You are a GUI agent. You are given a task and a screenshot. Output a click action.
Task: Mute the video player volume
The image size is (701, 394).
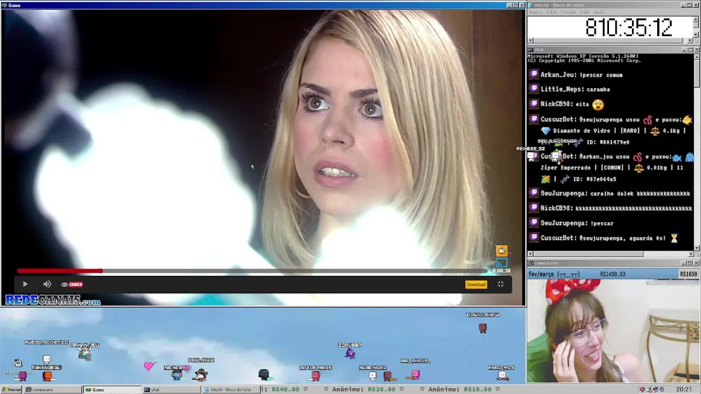click(47, 284)
